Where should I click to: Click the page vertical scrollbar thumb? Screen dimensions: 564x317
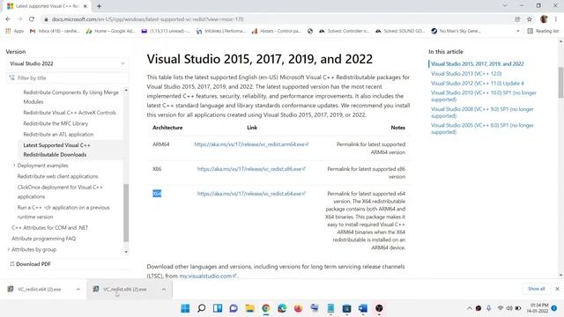pyautogui.click(x=560, y=82)
